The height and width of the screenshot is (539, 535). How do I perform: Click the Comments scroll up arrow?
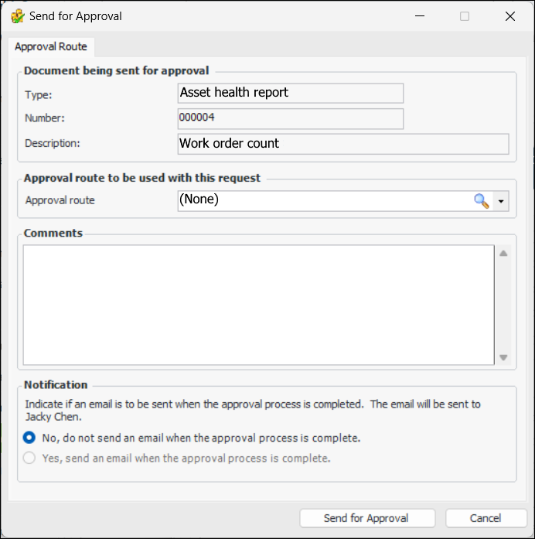[x=503, y=253]
